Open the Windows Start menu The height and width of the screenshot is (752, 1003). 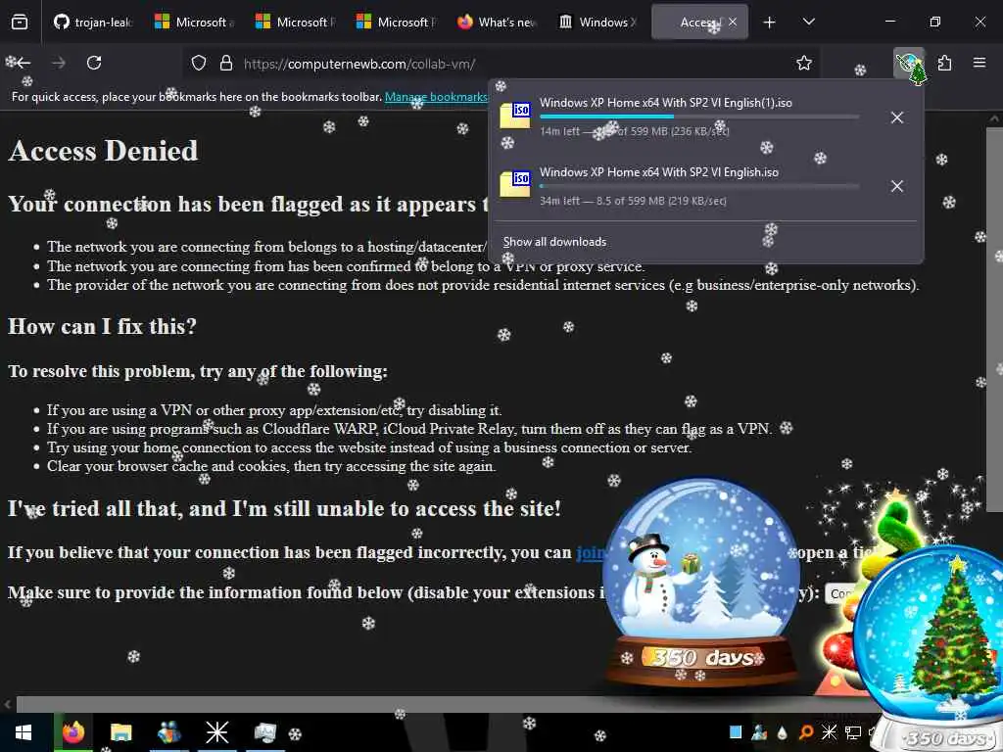click(x=24, y=732)
